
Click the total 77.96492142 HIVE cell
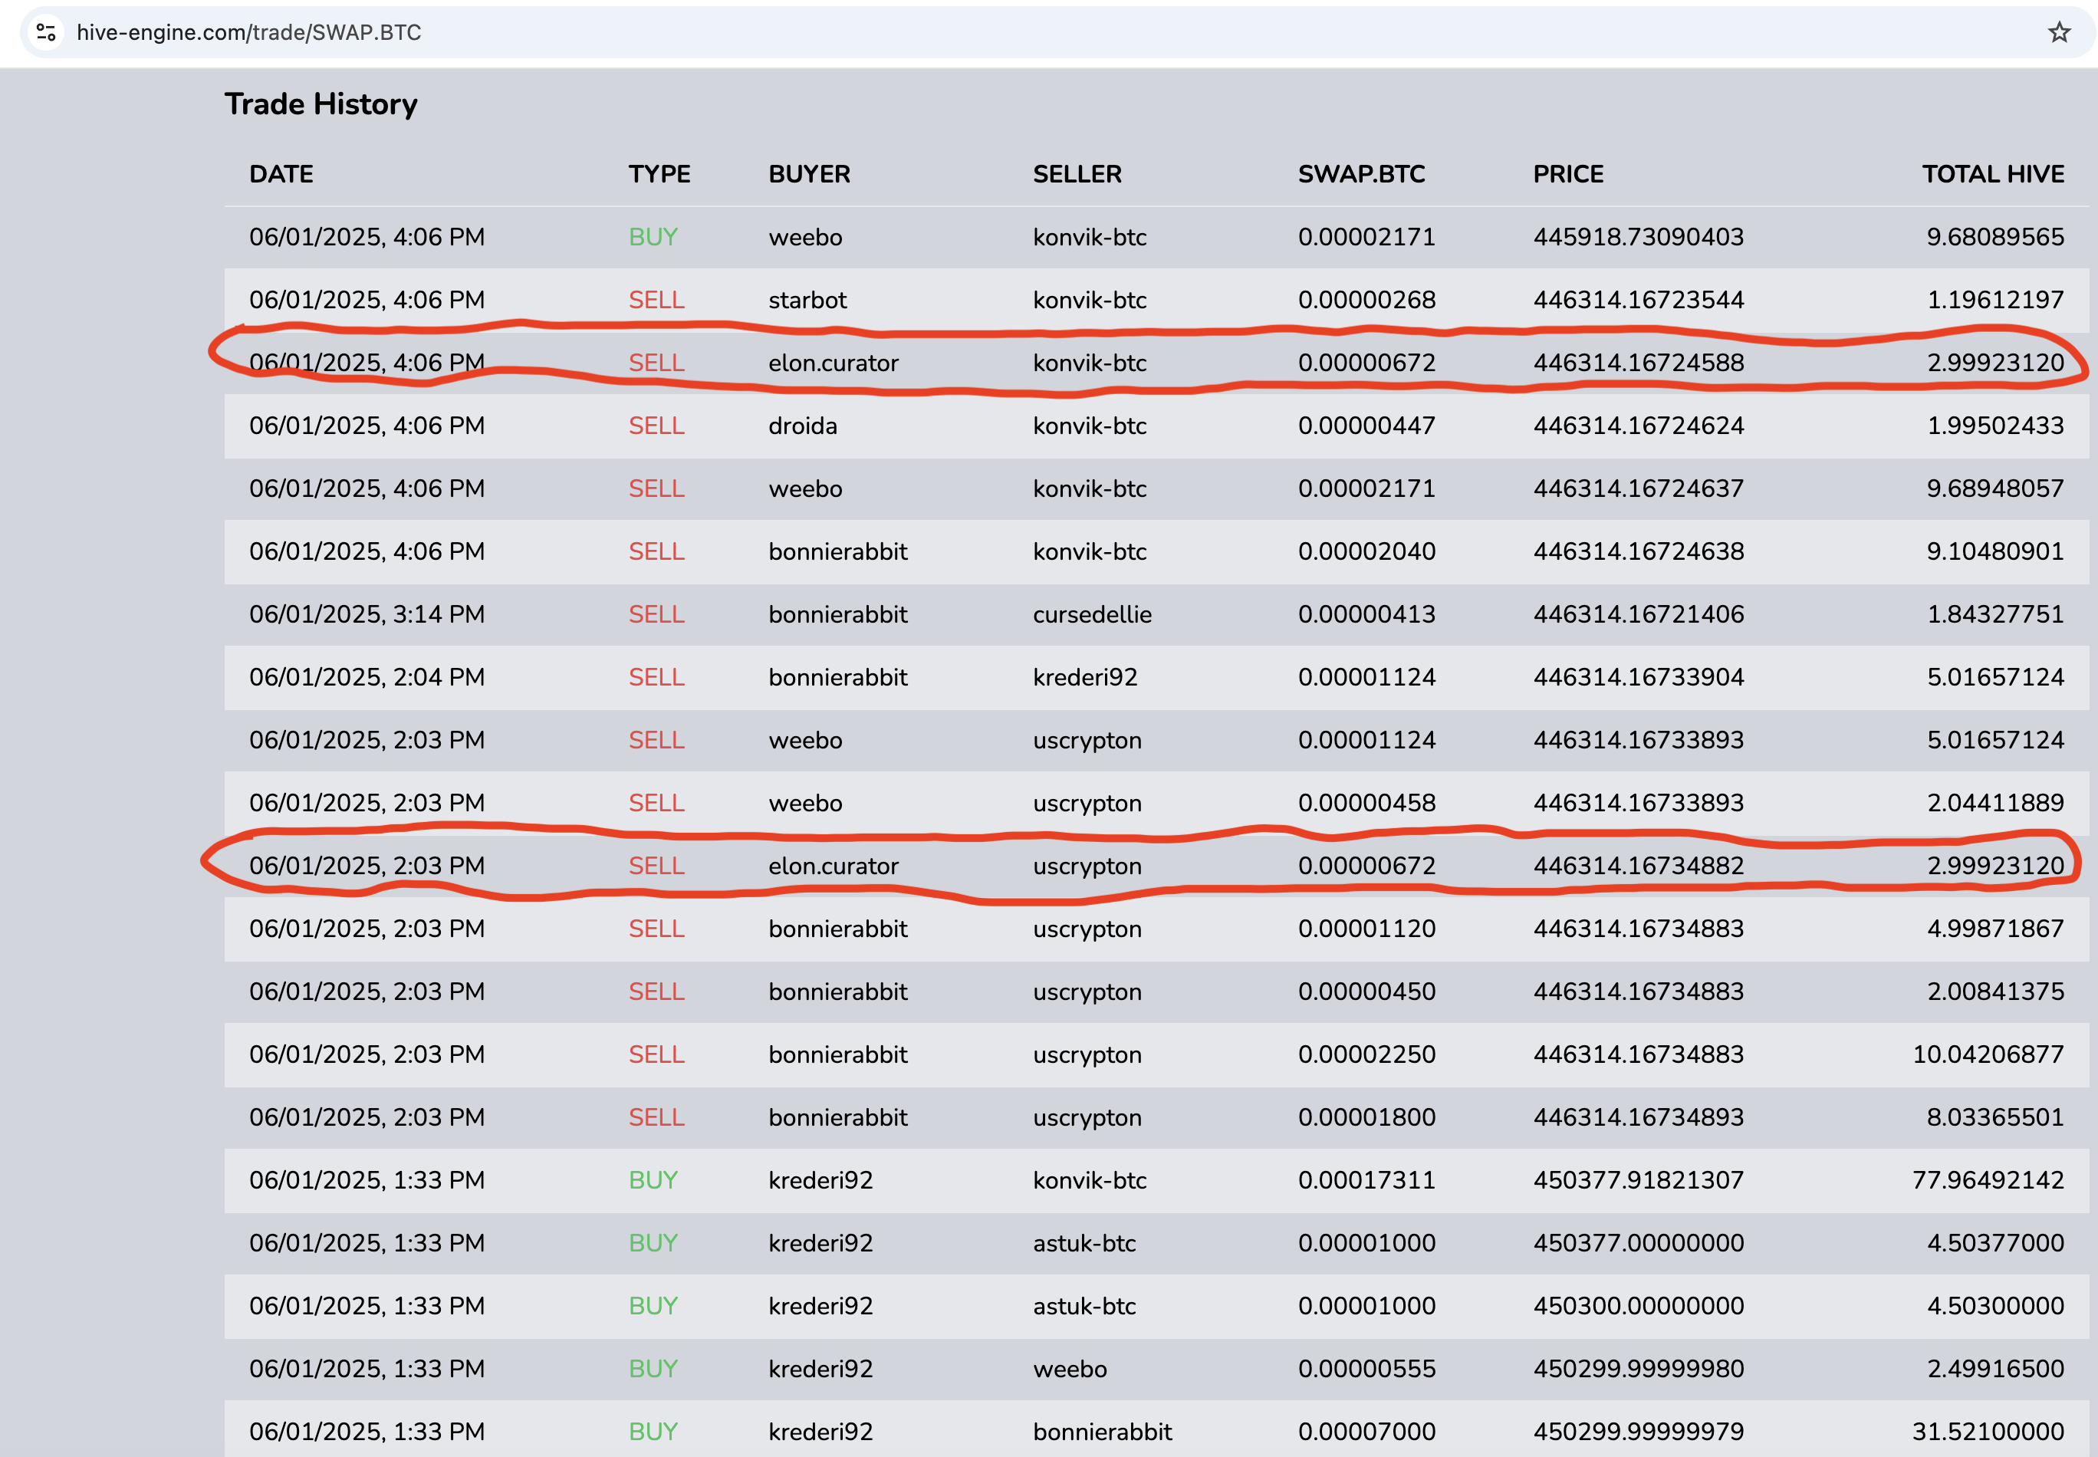(1988, 1180)
